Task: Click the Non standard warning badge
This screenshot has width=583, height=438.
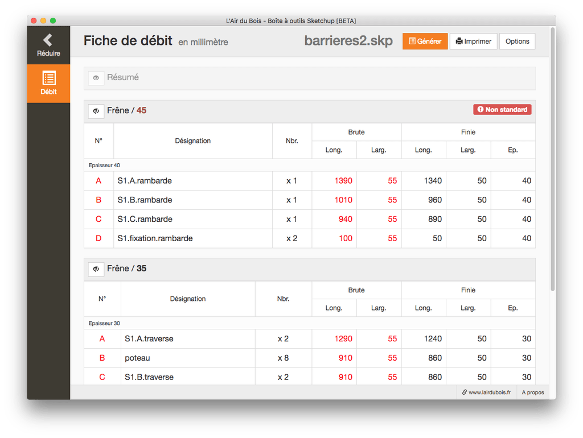Action: point(502,110)
